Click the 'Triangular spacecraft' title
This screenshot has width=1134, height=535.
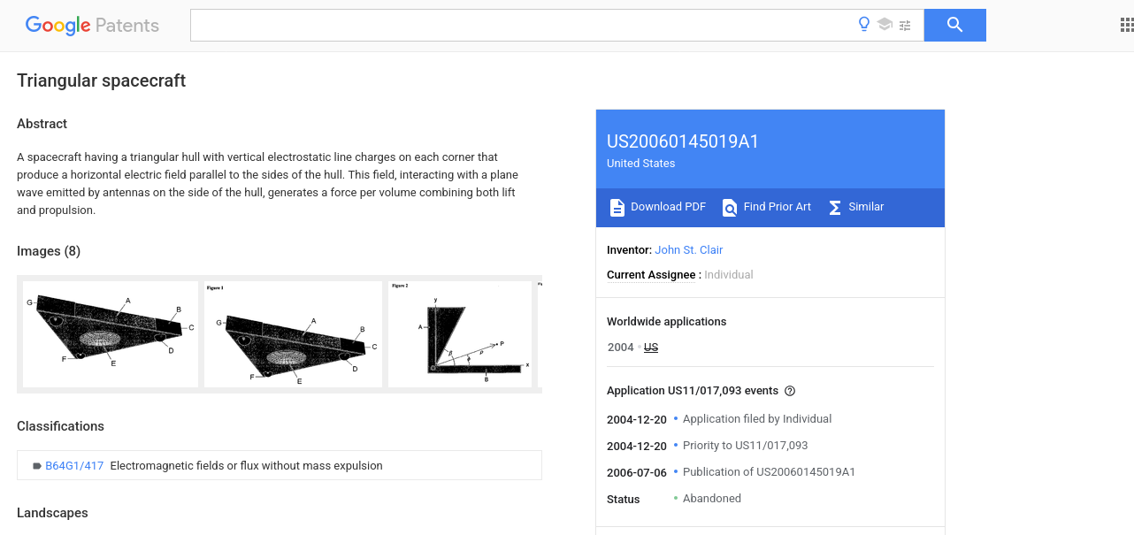point(101,80)
